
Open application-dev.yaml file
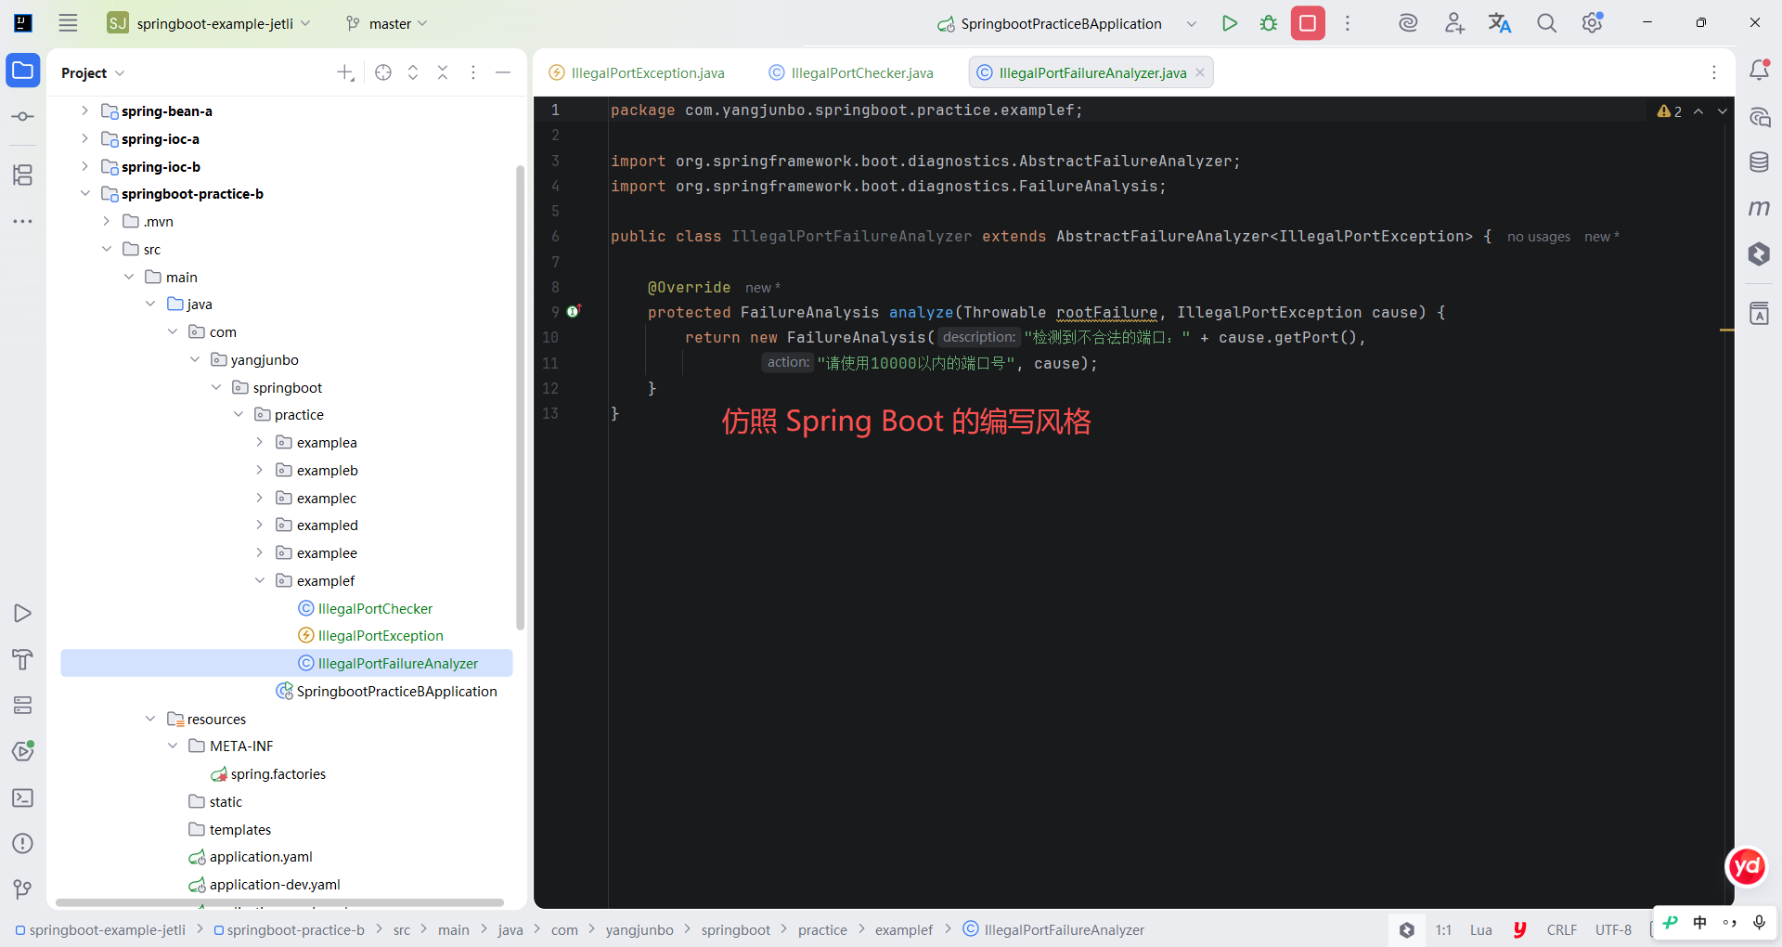tap(275, 884)
